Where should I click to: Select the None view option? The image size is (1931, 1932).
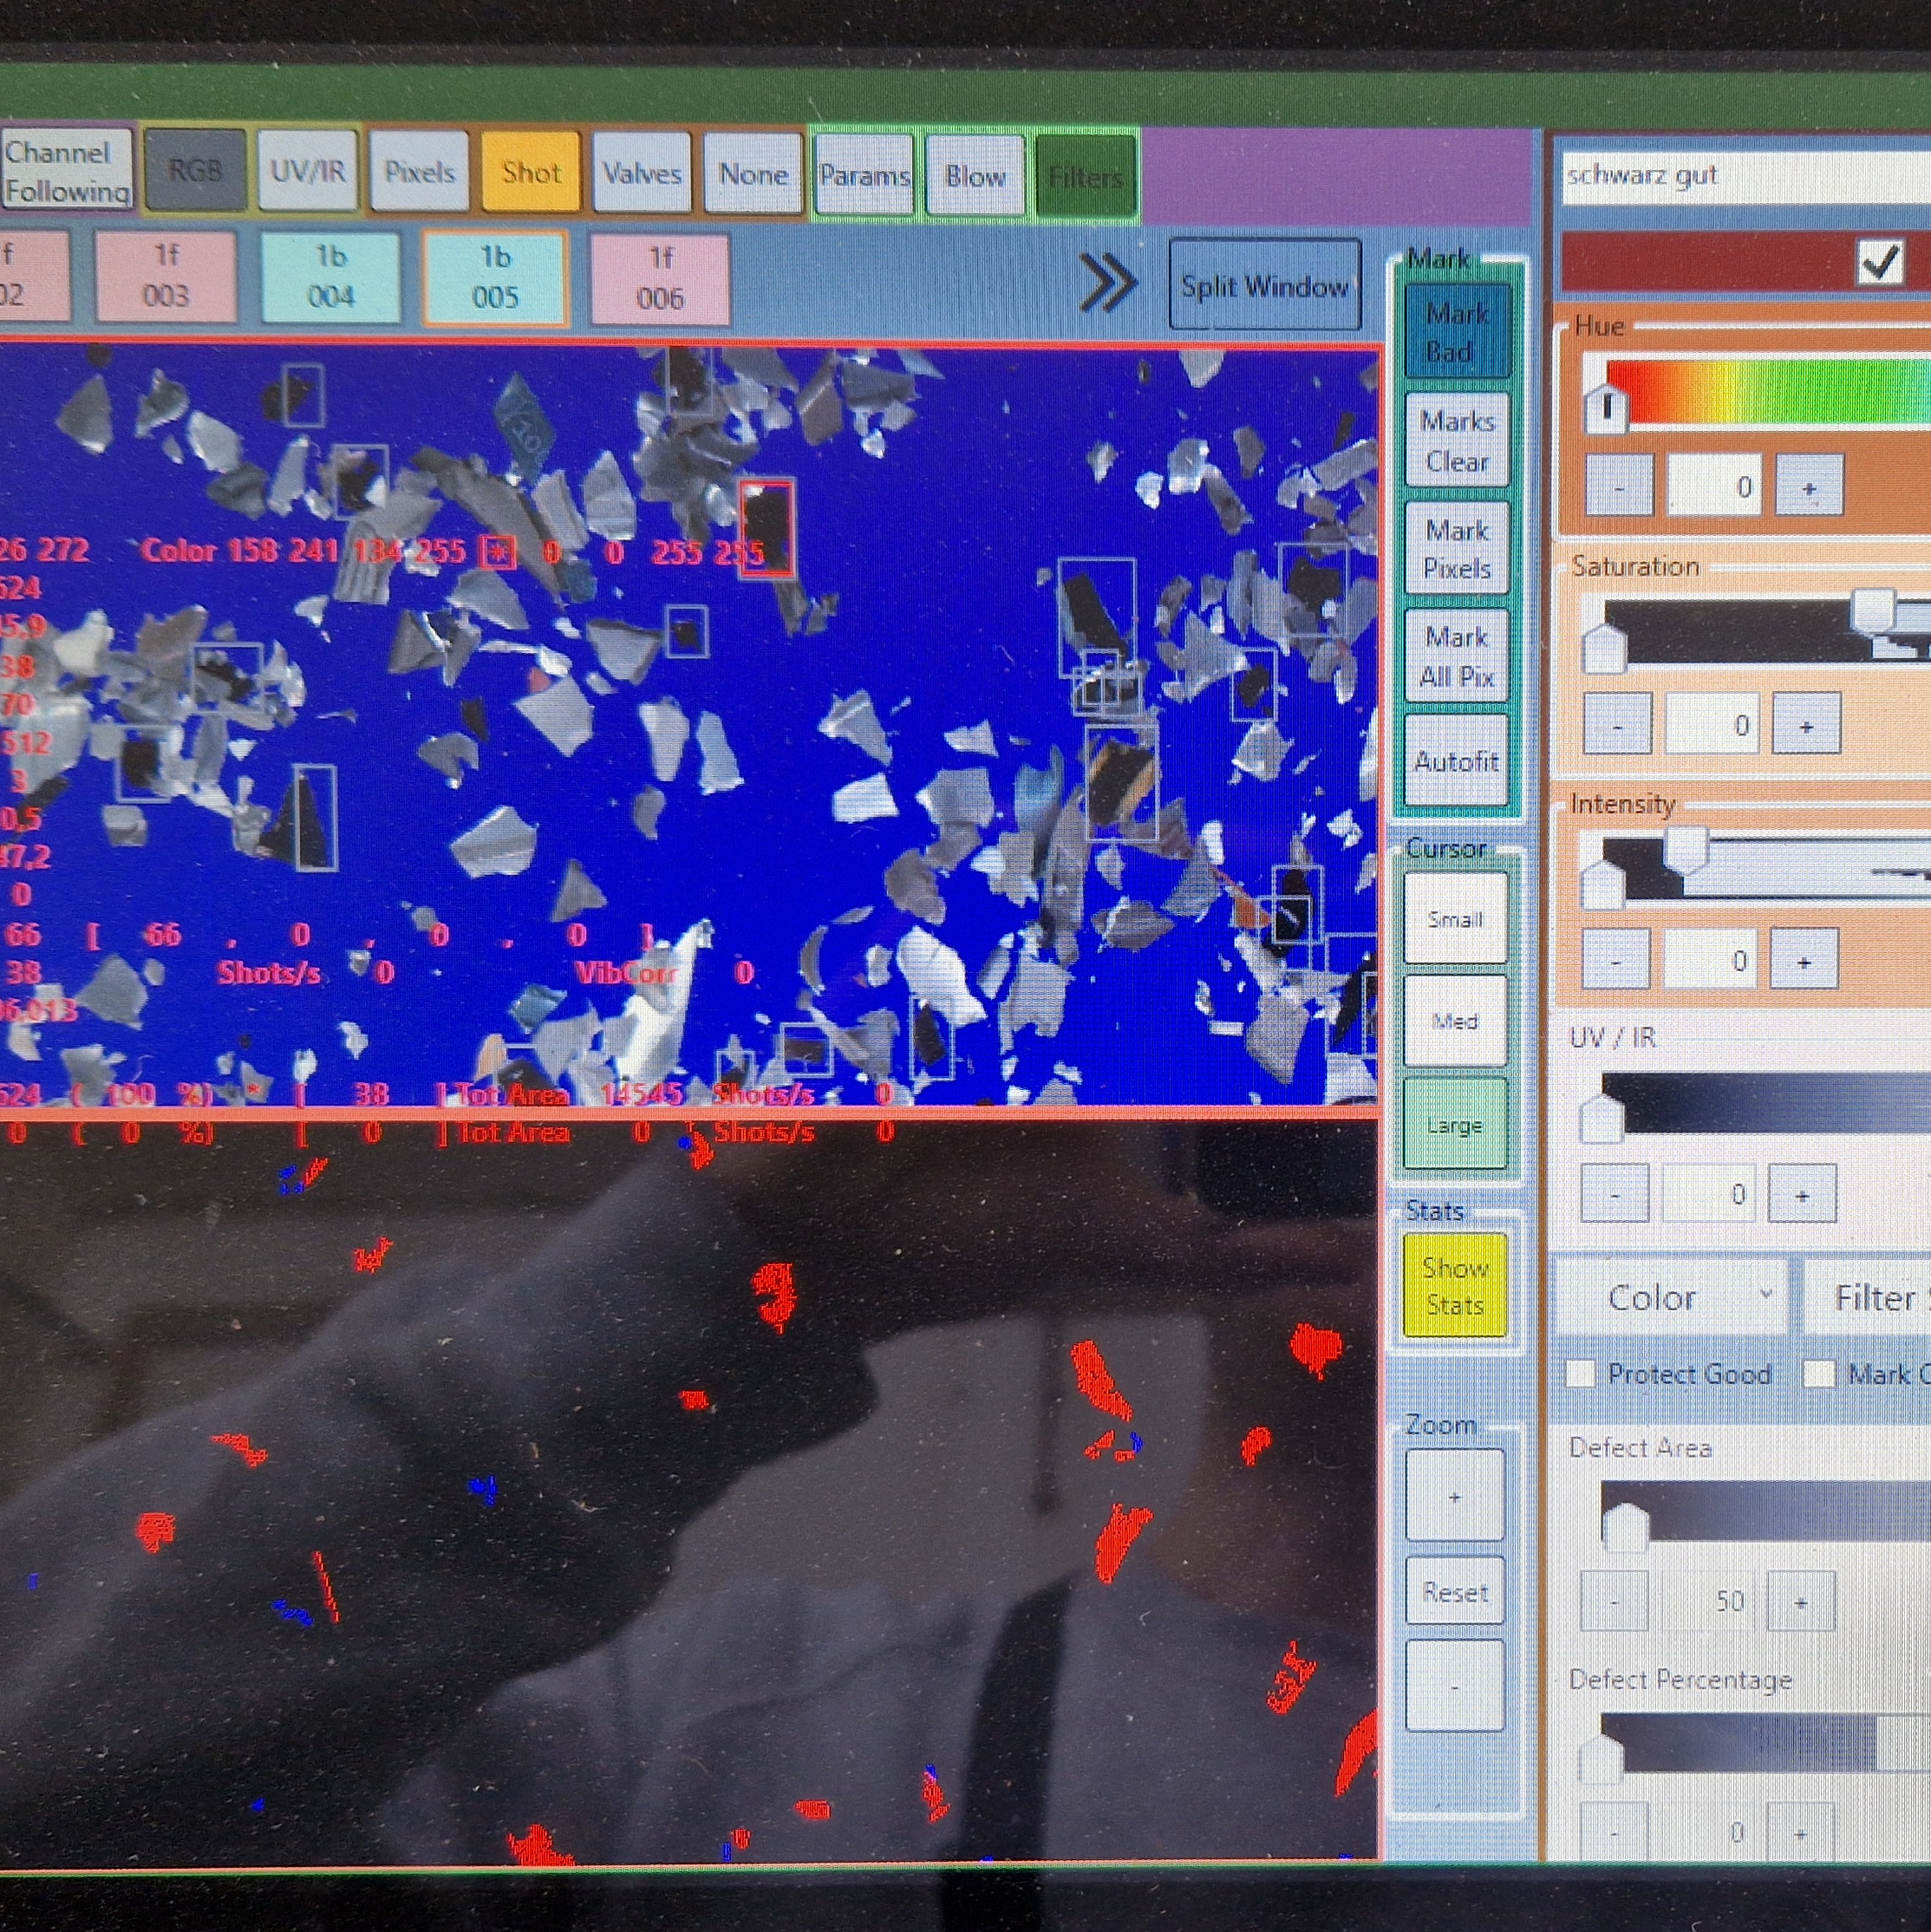click(x=753, y=174)
